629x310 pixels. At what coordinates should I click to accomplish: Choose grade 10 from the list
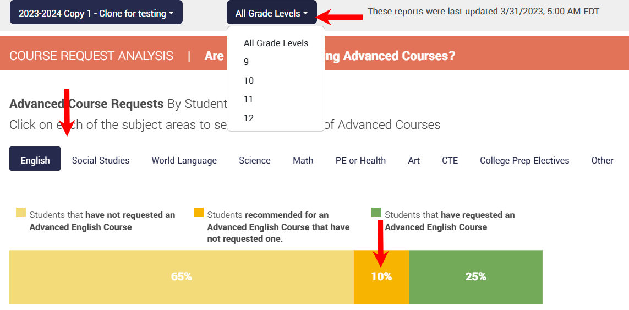coord(249,80)
